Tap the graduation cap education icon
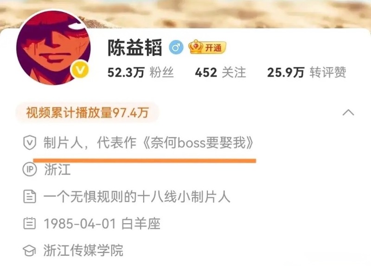The height and width of the screenshot is (266, 371). (x=29, y=250)
